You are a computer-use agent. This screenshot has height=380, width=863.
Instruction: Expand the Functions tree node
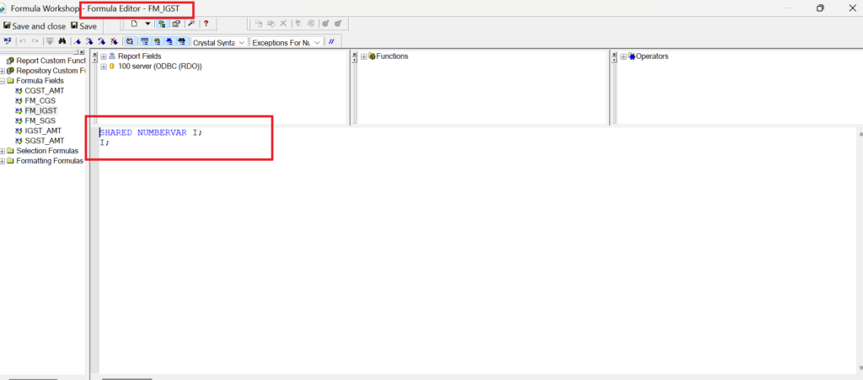pyautogui.click(x=363, y=56)
